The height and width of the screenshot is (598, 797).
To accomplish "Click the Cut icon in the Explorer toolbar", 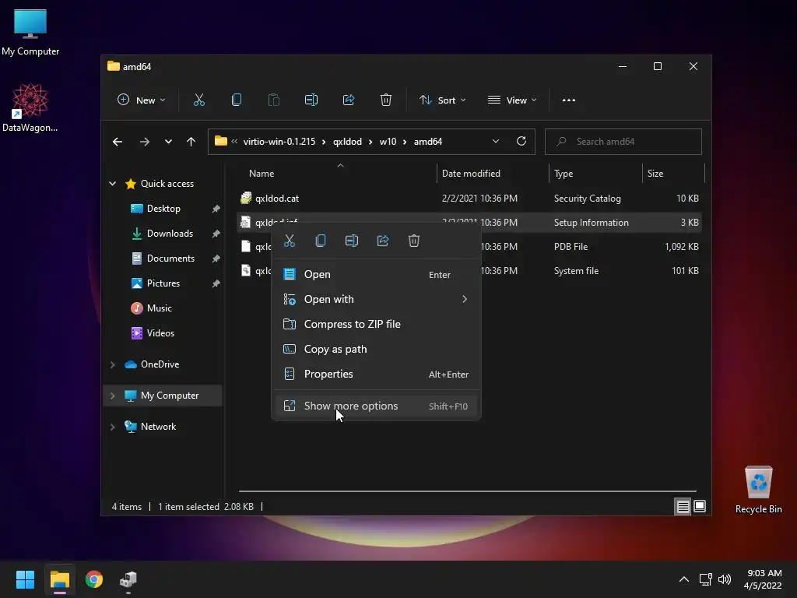I will pos(198,100).
